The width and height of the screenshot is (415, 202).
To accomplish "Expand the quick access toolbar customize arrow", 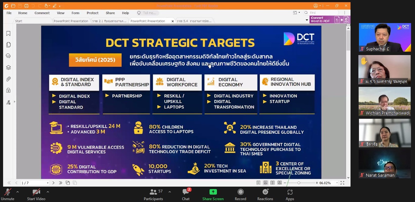I will tap(60, 6).
